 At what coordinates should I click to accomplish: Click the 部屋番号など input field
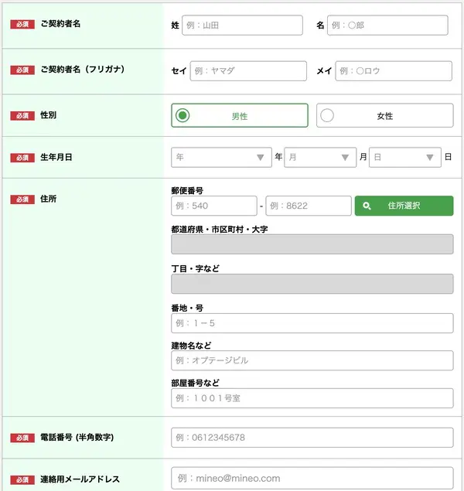312,398
